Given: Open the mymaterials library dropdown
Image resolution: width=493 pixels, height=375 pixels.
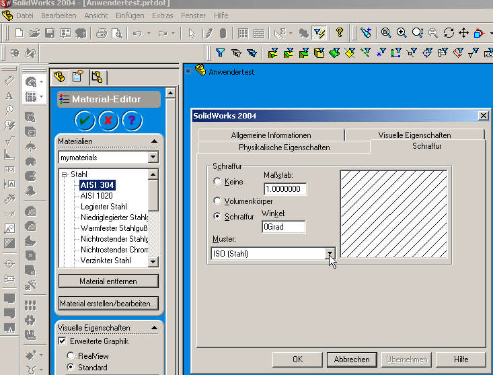Looking at the screenshot, I should pos(153,157).
